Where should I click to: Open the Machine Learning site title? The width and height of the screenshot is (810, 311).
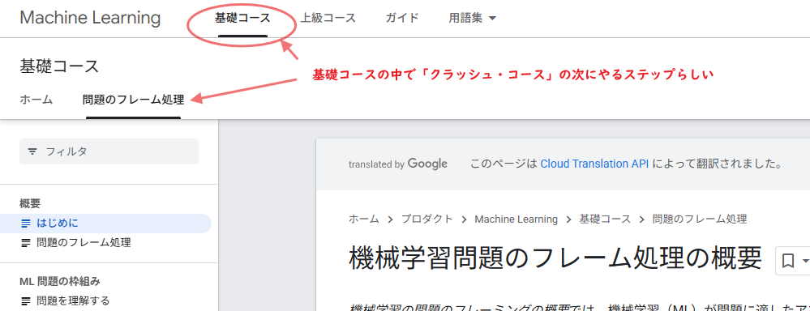pyautogui.click(x=90, y=18)
